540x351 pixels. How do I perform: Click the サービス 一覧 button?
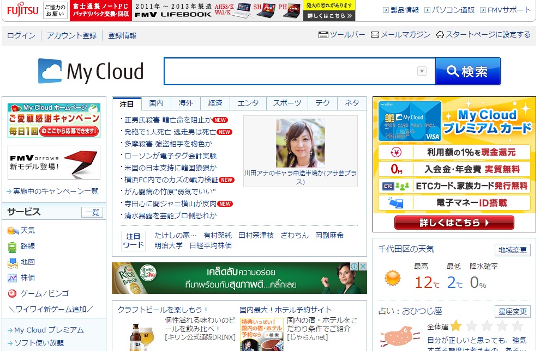[x=92, y=212]
